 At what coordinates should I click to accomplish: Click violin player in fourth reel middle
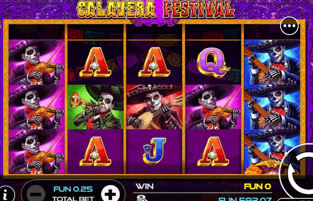(x=213, y=107)
